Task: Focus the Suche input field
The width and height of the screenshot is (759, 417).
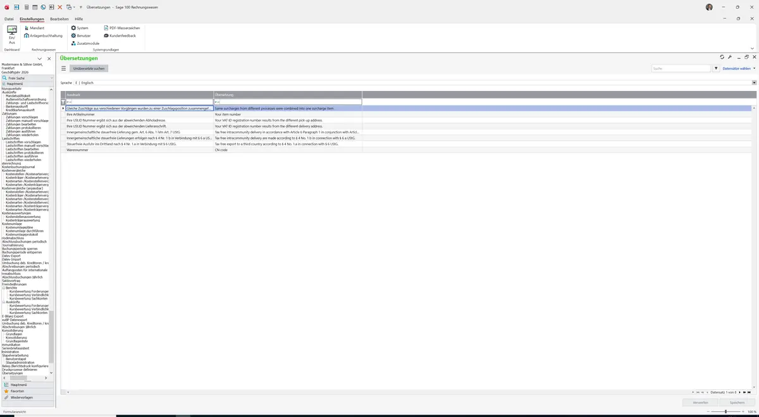Action: (682, 68)
